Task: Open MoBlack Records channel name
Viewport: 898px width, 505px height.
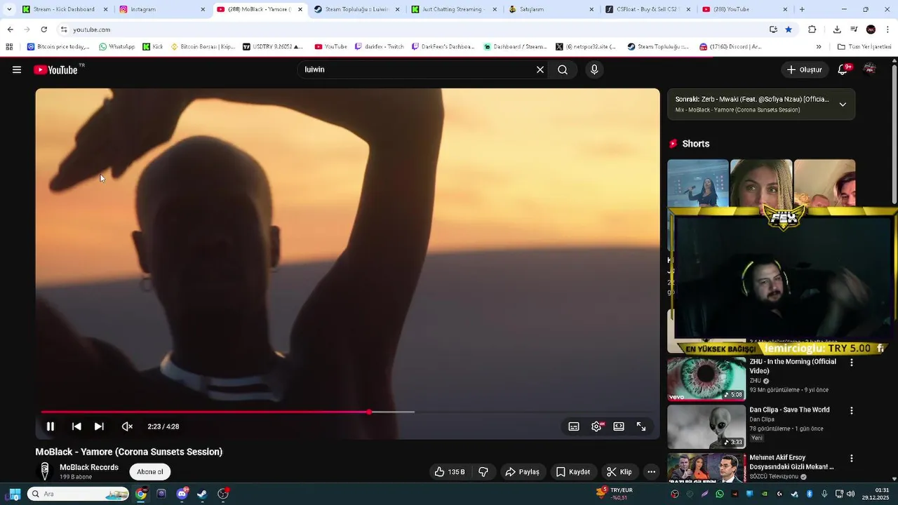Action: click(x=89, y=467)
